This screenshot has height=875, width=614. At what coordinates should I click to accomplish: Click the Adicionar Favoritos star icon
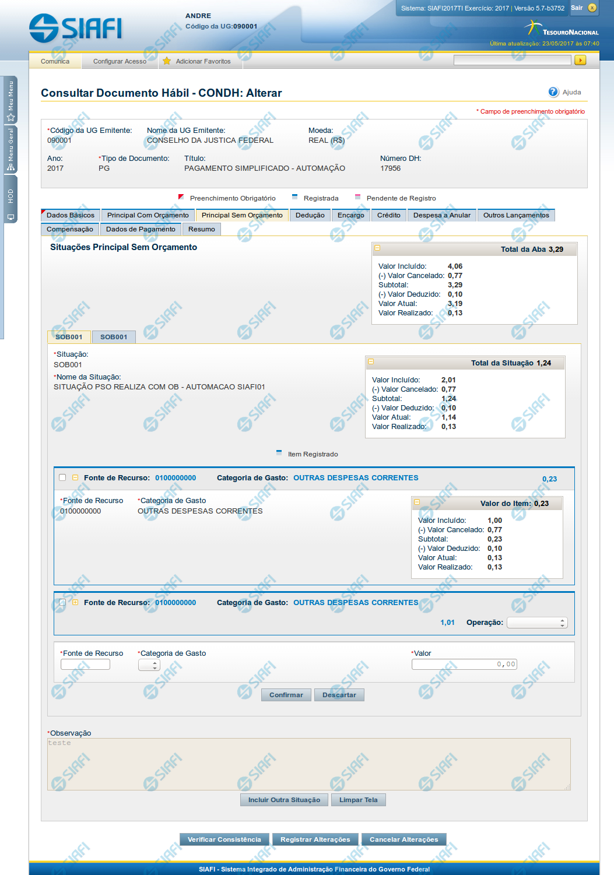tap(167, 61)
